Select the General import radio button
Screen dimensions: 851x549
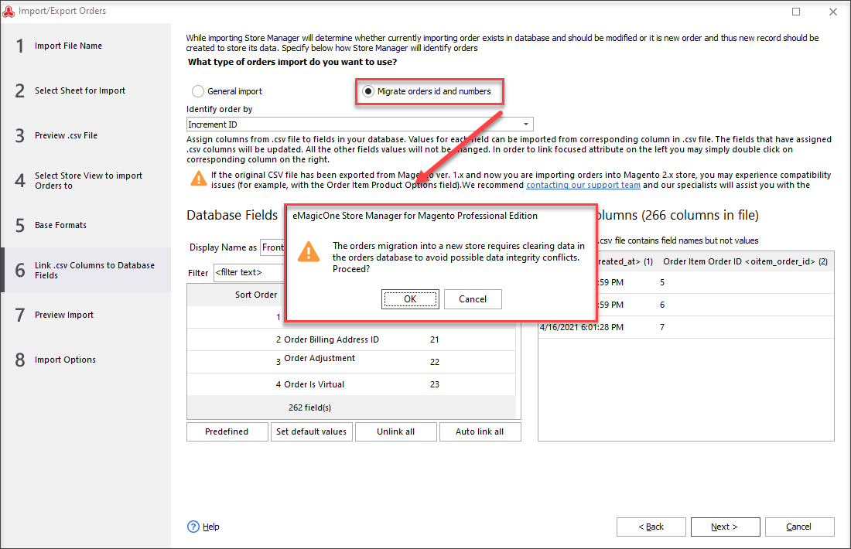pyautogui.click(x=198, y=91)
